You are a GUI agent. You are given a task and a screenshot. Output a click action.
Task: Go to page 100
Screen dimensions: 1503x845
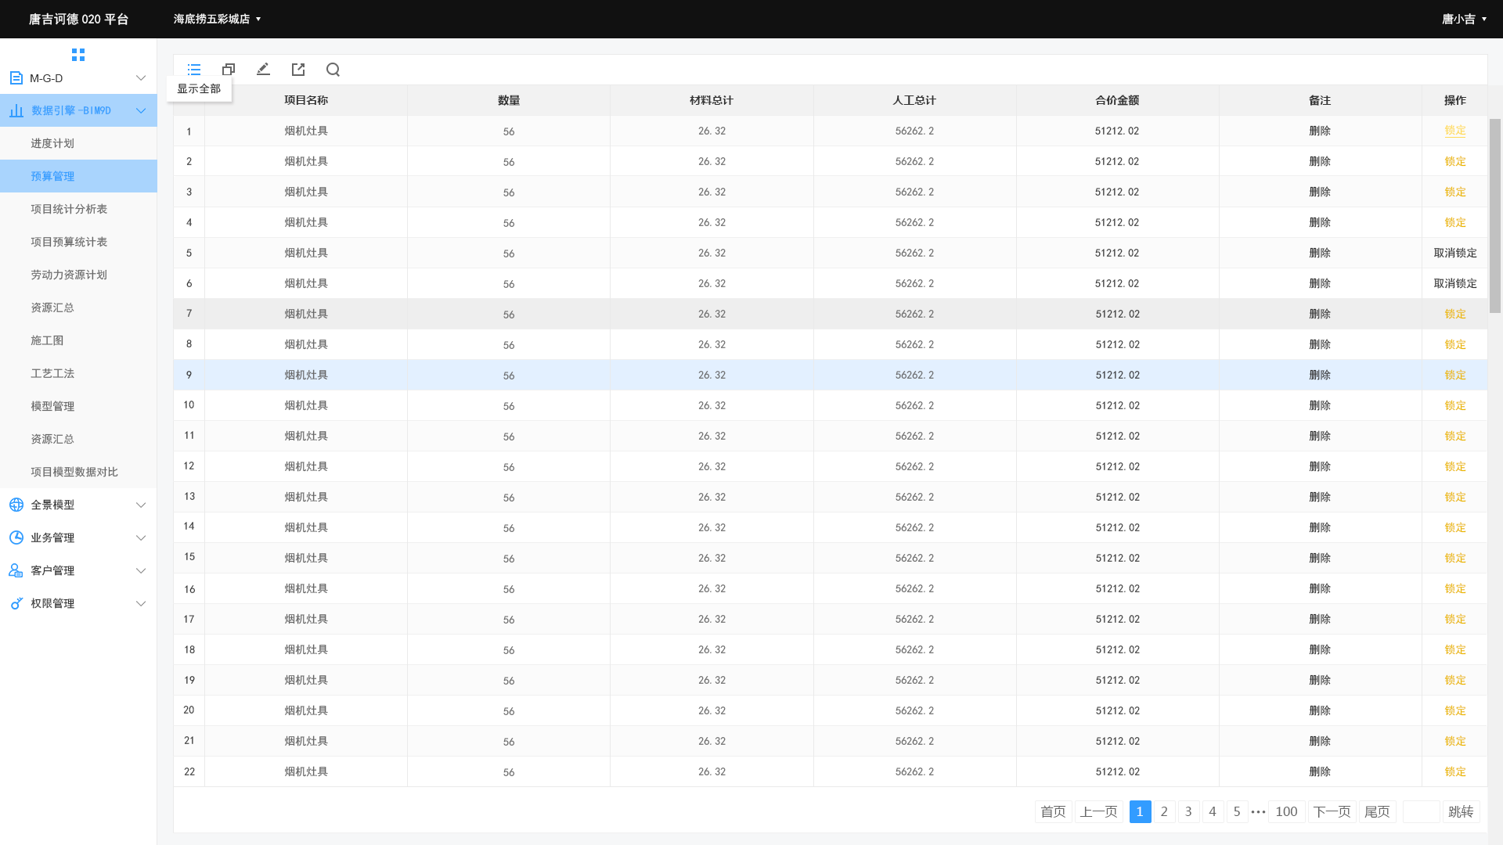(x=1286, y=811)
